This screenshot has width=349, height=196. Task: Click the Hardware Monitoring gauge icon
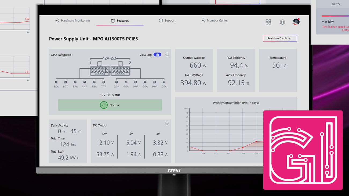[57, 21]
